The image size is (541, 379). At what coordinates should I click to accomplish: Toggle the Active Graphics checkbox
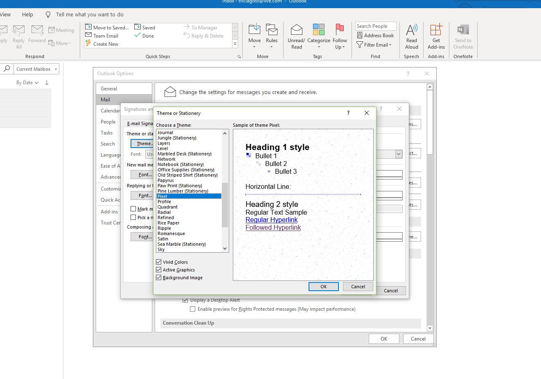tap(159, 270)
